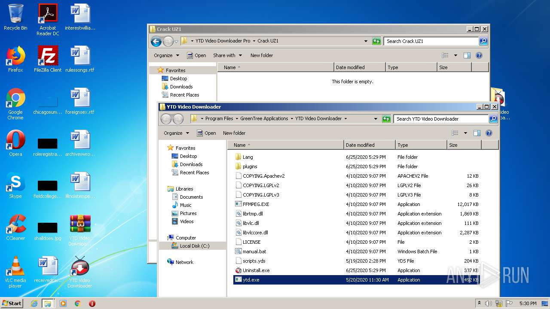
Task: Click Open in Crack UZ1 toolbar
Action: click(x=196, y=55)
